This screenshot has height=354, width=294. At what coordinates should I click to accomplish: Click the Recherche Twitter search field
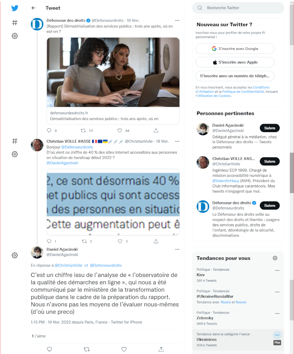click(x=238, y=8)
